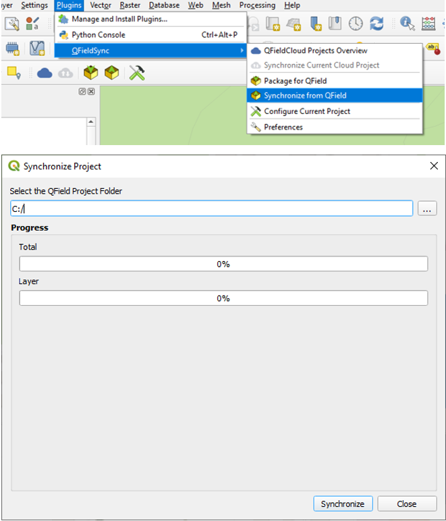Open the Python Console entry

150,35
